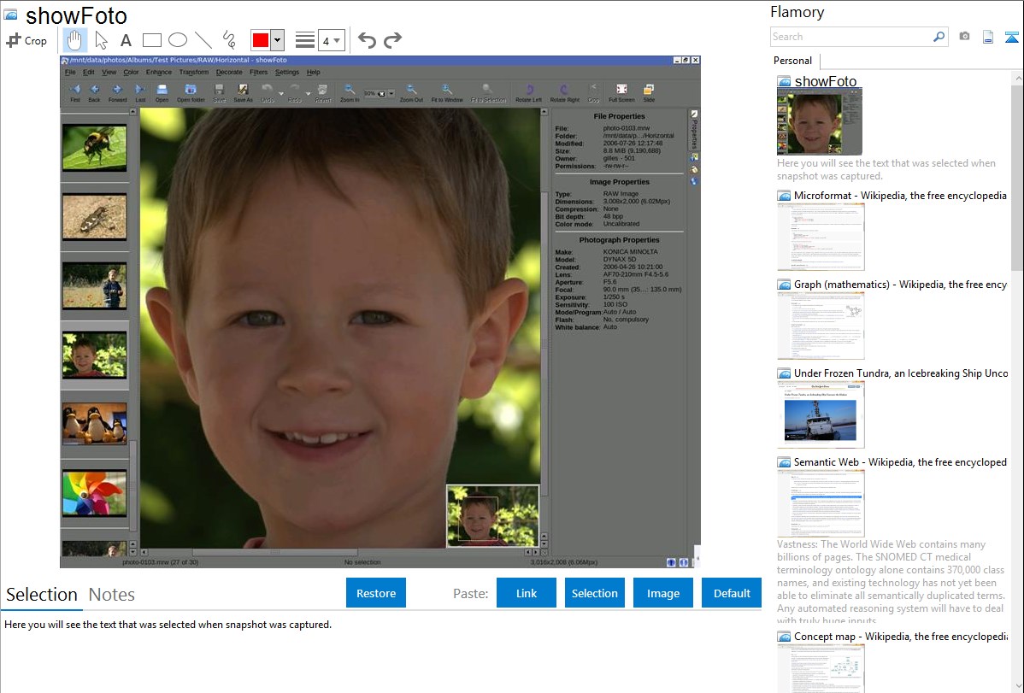The image size is (1024, 693).
Task: Activate the hand pan tool
Action: tap(74, 40)
